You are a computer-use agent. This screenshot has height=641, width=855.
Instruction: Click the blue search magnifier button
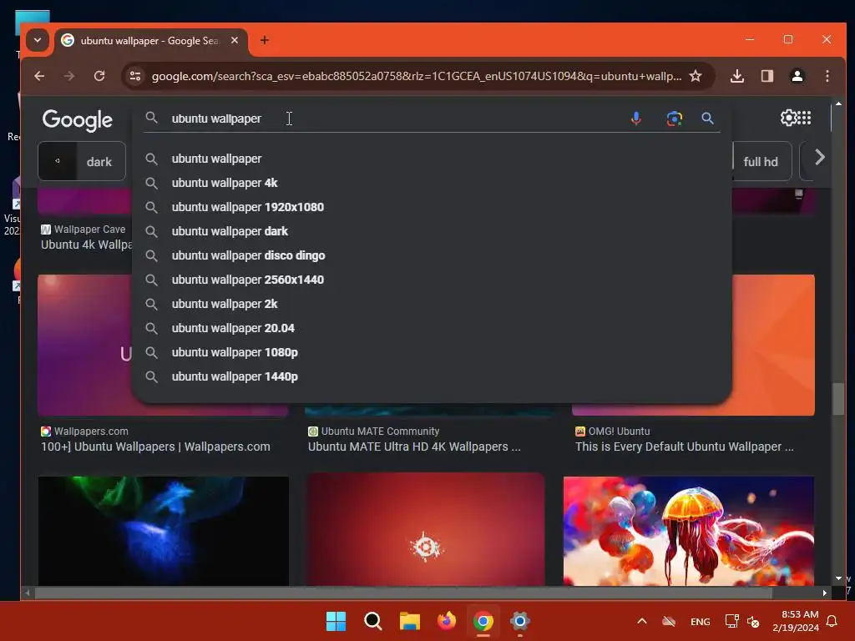[707, 119]
